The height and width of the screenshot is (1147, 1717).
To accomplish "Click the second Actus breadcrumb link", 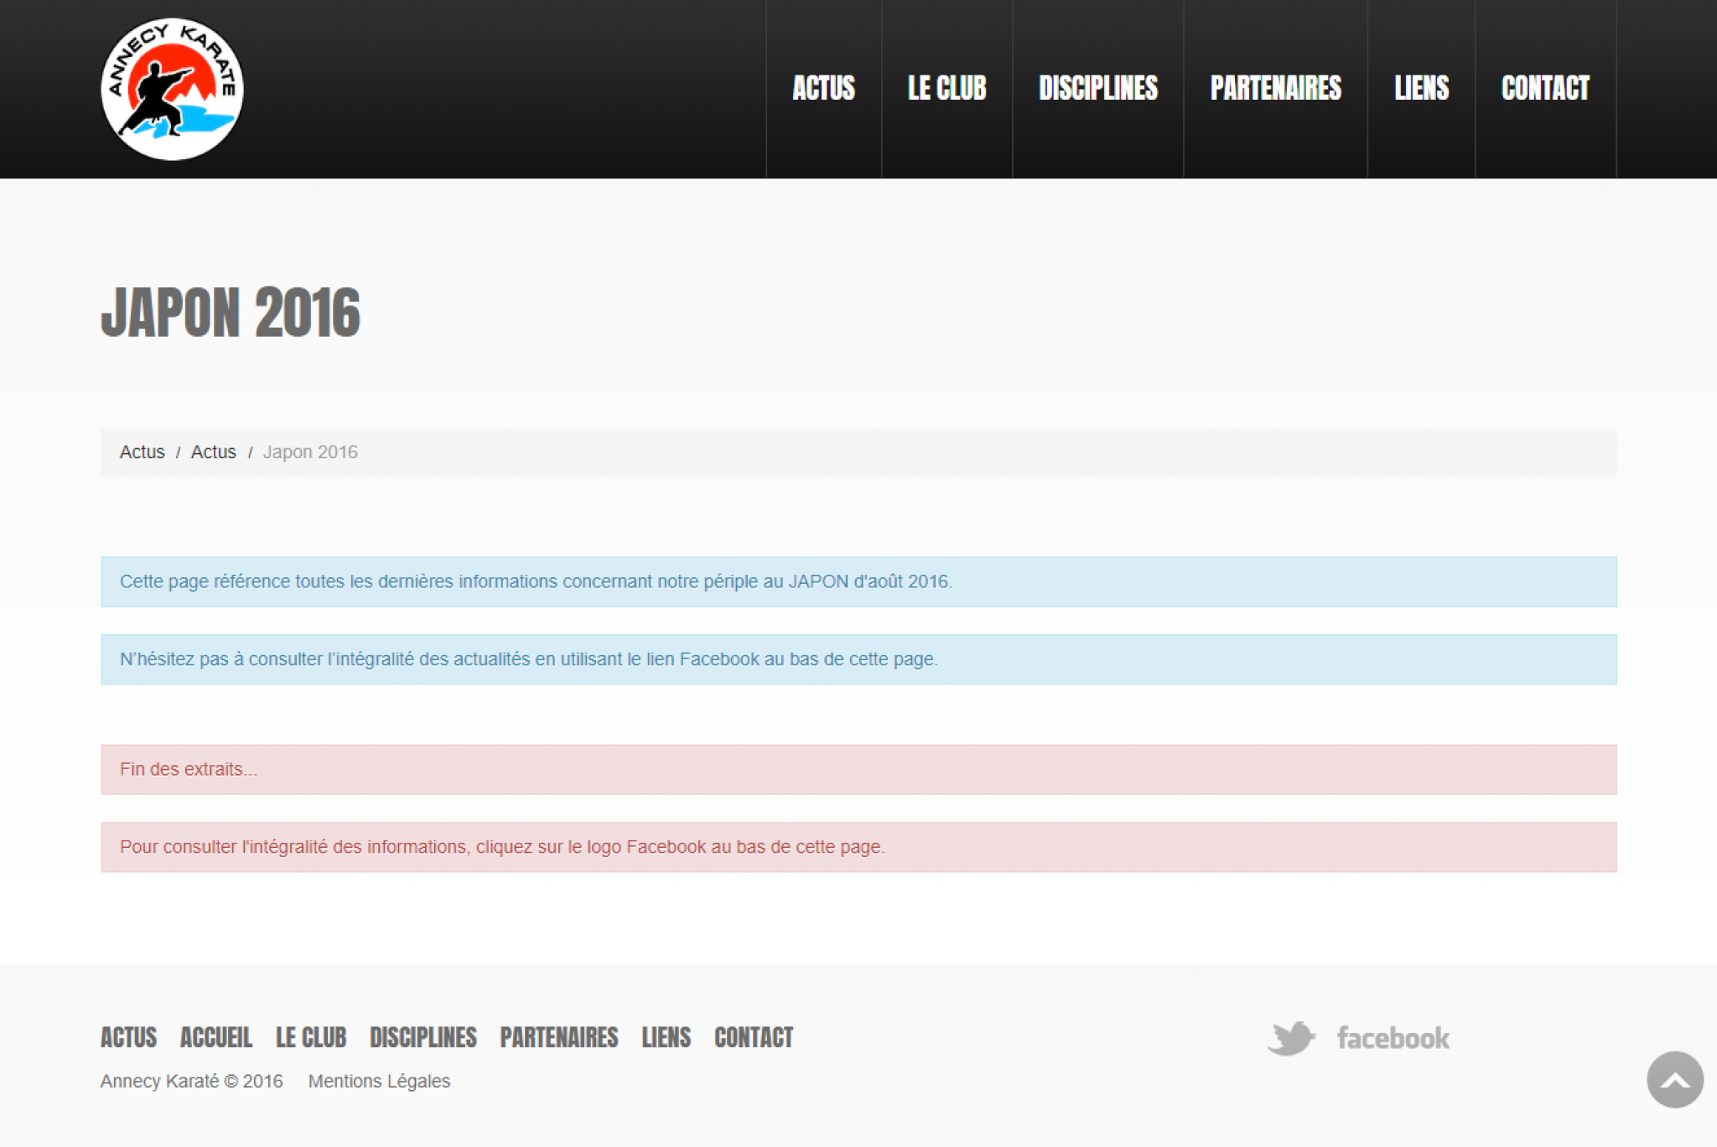I will coord(213,452).
